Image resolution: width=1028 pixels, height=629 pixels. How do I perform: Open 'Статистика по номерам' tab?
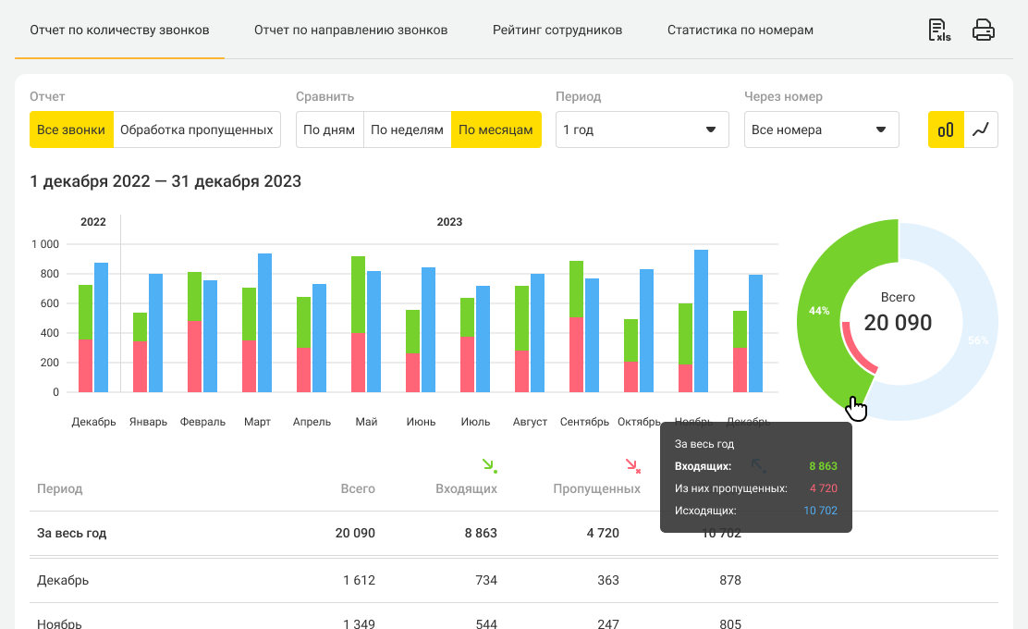740,31
